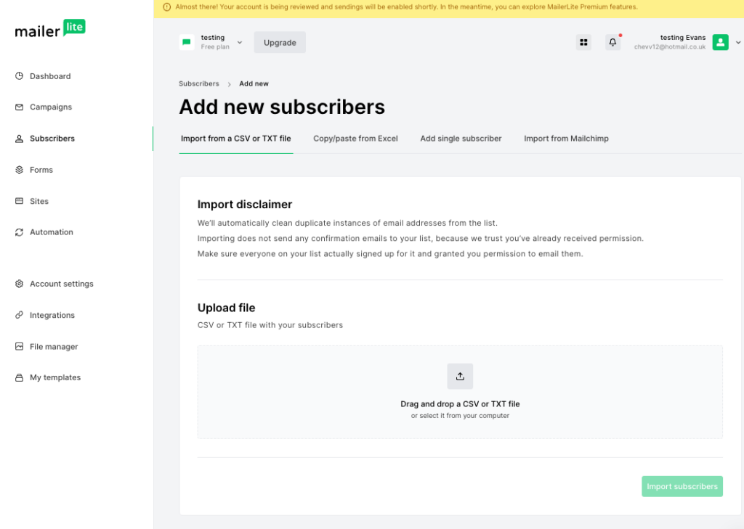Click the drag and drop upload area
Image resolution: width=744 pixels, height=529 pixels.
click(460, 403)
